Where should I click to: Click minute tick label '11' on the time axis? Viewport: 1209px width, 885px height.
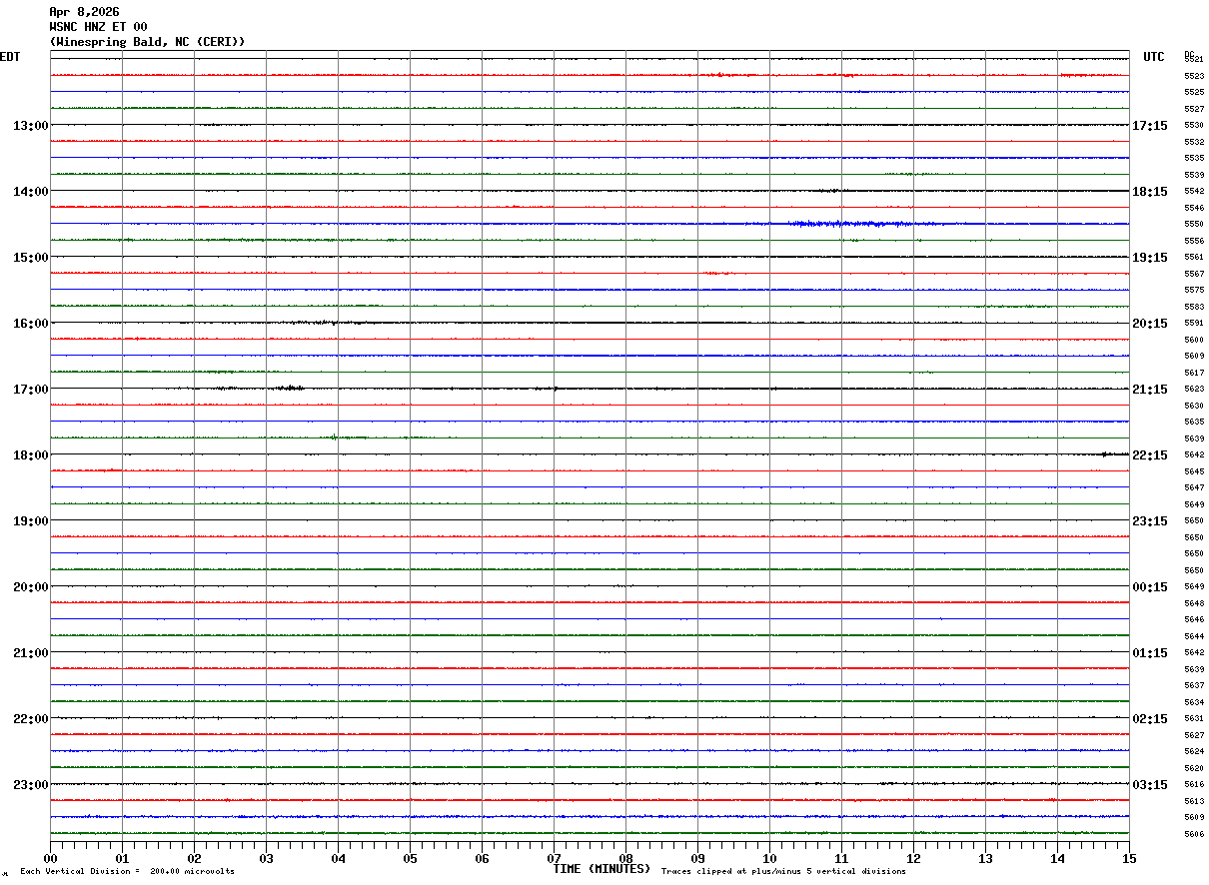tap(841, 858)
